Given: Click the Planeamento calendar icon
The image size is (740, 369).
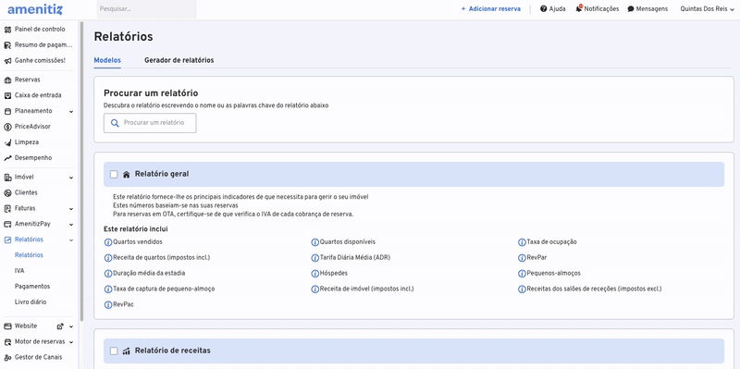Looking at the screenshot, I should tap(7, 111).
